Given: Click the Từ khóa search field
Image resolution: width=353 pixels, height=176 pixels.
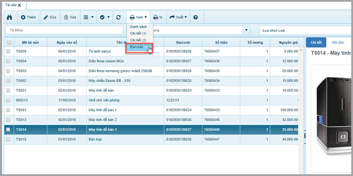Looking at the screenshot, I should click(x=64, y=30).
